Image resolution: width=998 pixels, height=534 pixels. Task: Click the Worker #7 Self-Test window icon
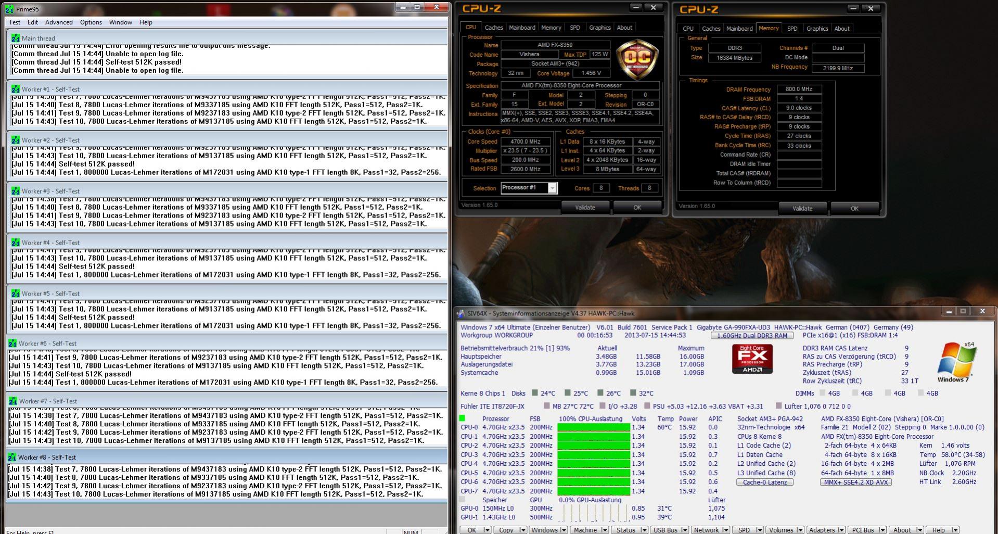(12, 401)
